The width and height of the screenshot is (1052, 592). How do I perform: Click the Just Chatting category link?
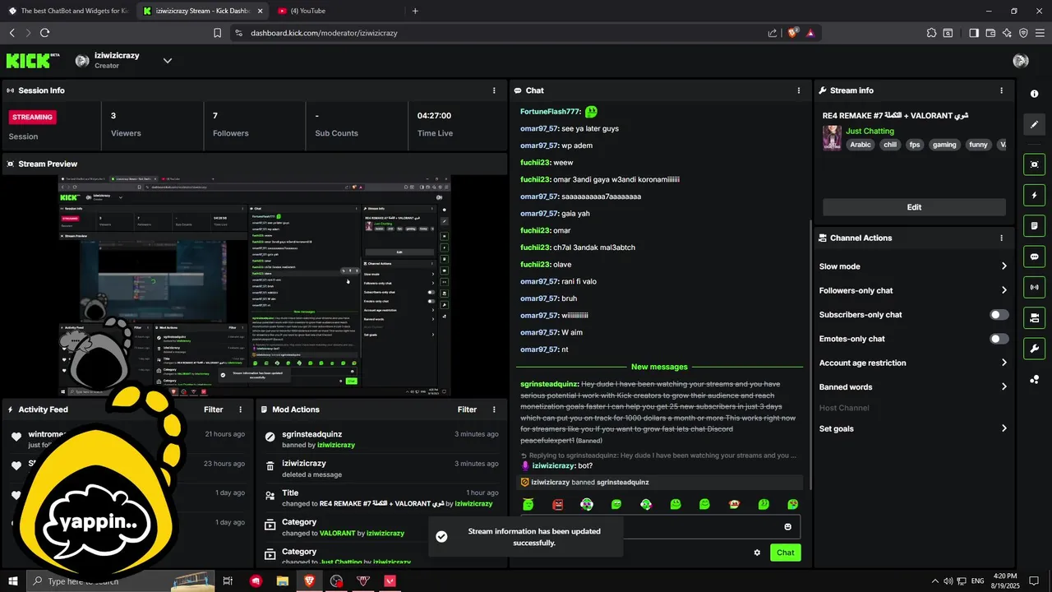870,131
